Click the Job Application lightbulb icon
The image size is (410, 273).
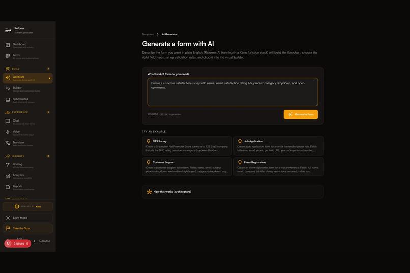(x=240, y=141)
